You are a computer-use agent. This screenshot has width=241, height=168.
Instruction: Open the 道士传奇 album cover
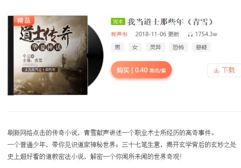pos(48,55)
